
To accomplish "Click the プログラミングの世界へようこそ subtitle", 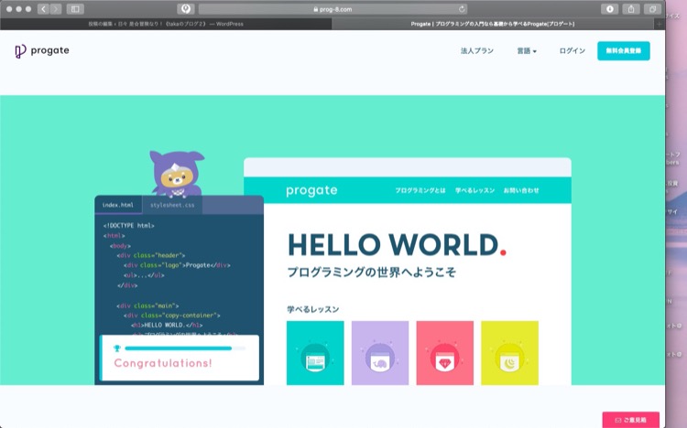I will 372,273.
